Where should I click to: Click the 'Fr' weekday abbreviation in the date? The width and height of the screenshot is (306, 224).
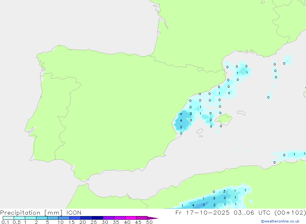point(179,212)
